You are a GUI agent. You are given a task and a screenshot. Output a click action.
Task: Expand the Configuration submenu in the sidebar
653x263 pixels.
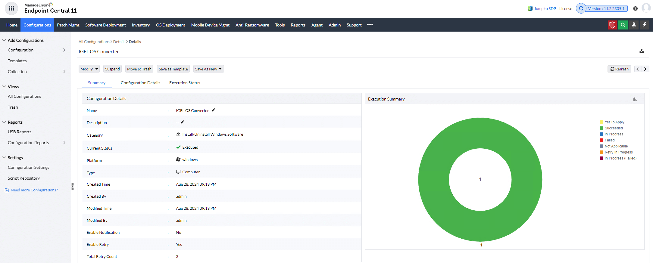64,50
